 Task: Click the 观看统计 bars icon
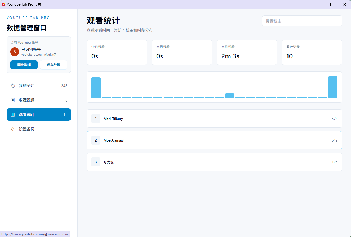[13, 115]
